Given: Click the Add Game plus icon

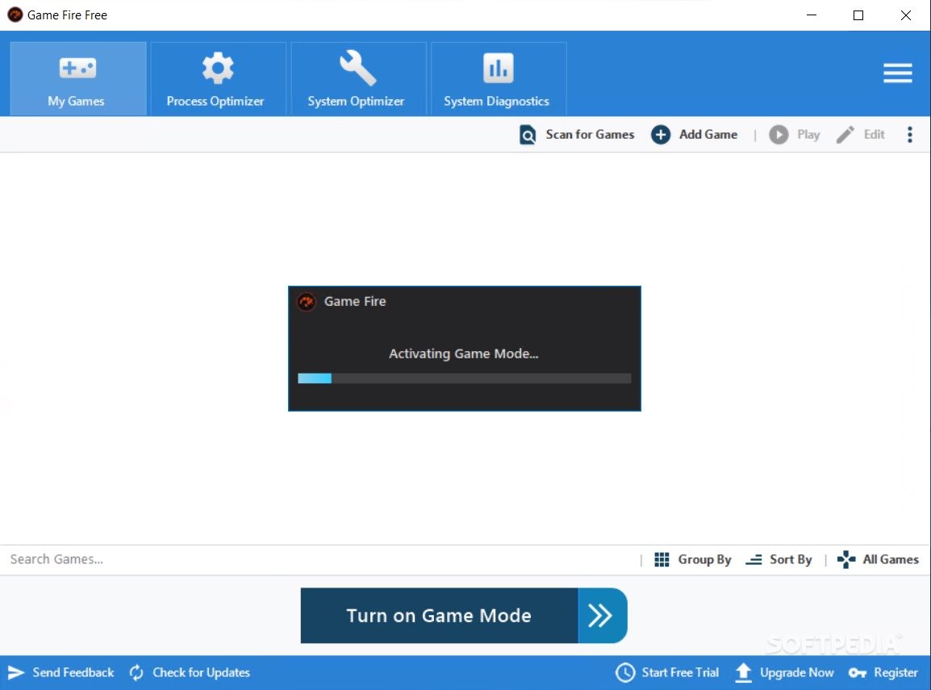Looking at the screenshot, I should (660, 135).
